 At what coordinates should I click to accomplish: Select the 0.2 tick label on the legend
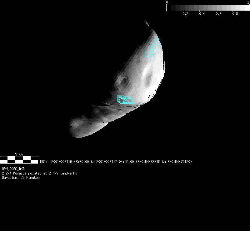(185, 14)
